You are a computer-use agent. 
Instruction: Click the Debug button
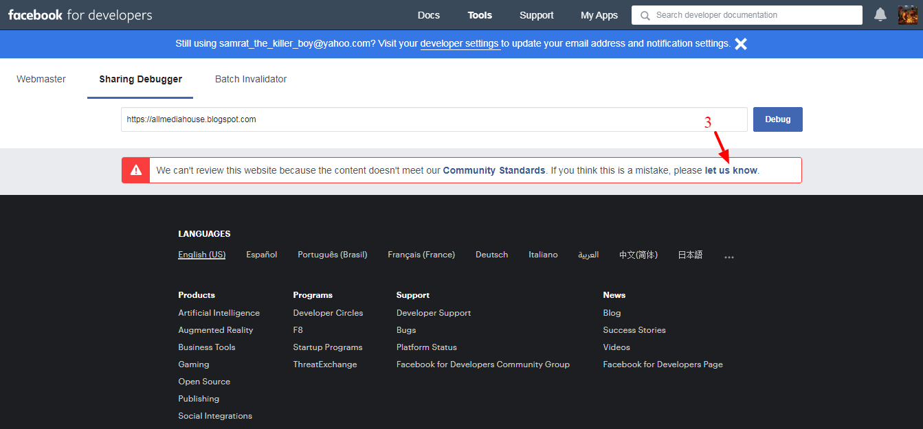click(x=778, y=119)
